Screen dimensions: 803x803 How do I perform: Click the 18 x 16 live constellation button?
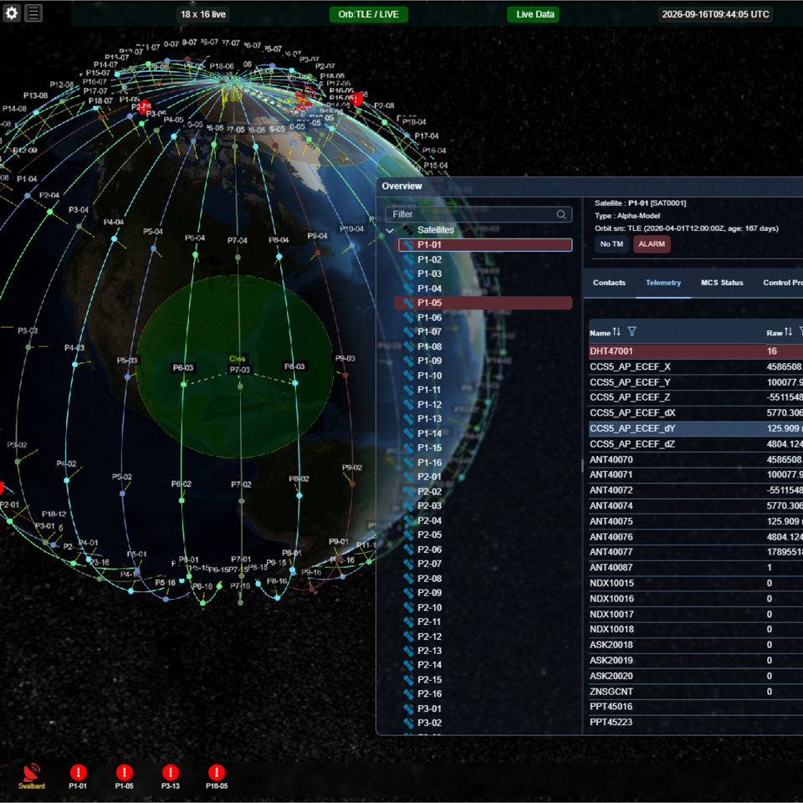[x=203, y=14]
